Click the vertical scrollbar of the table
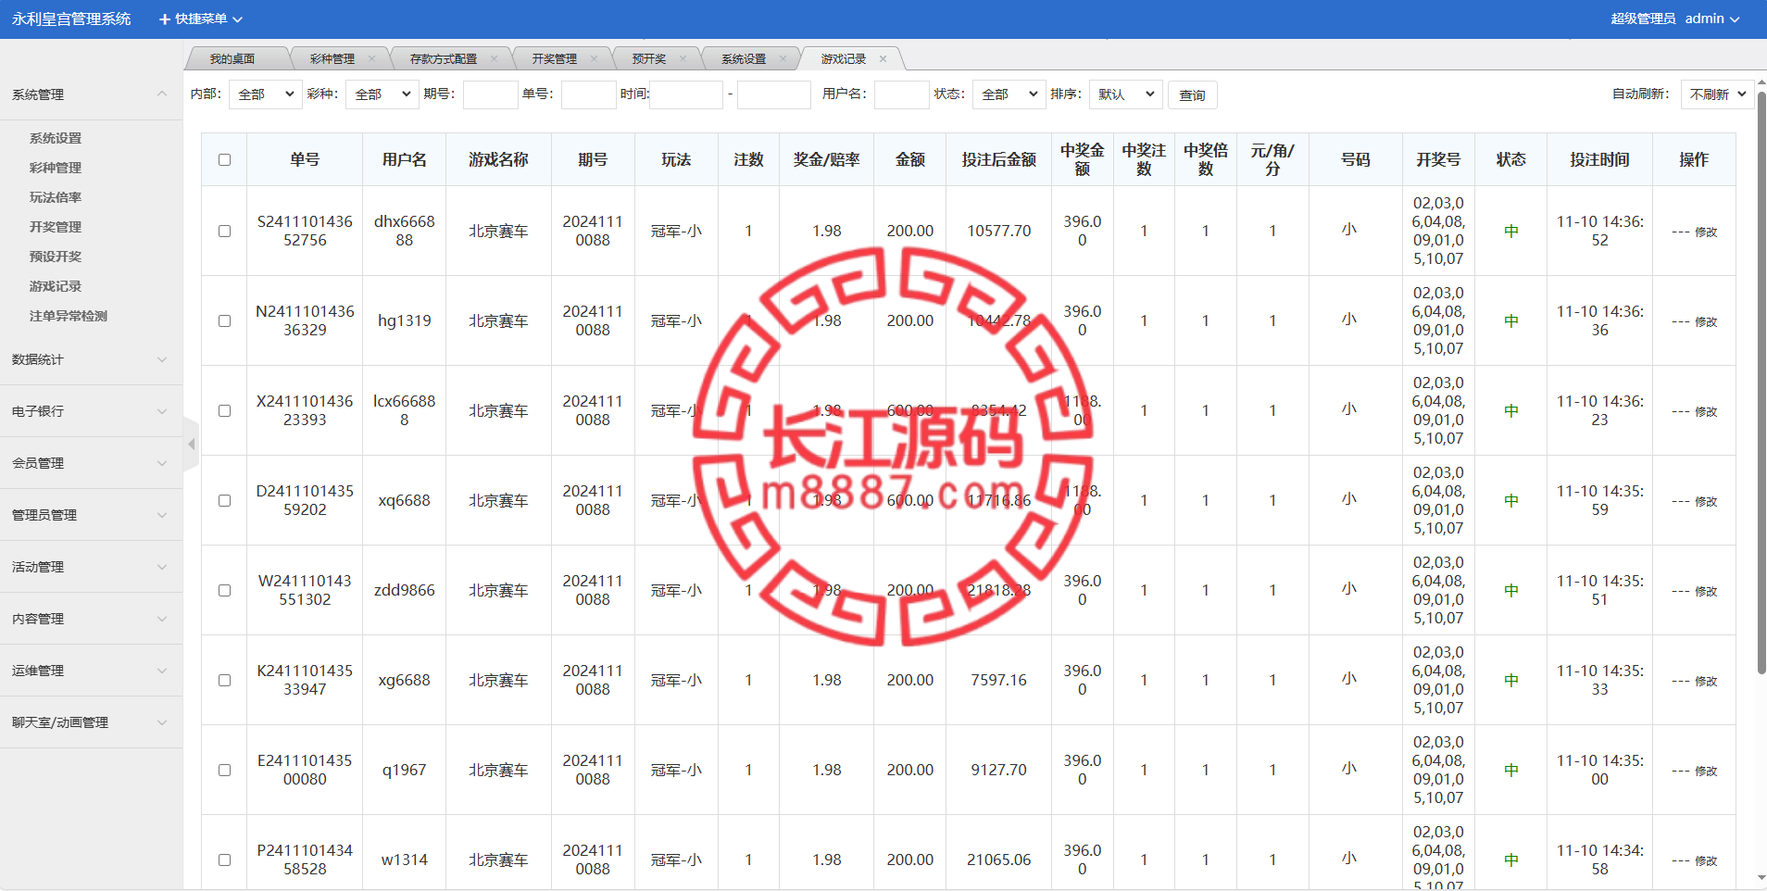1767x891 pixels. pyautogui.click(x=1761, y=383)
